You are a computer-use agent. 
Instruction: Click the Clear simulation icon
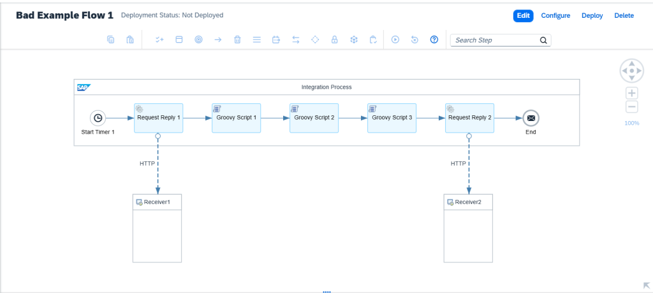point(415,40)
